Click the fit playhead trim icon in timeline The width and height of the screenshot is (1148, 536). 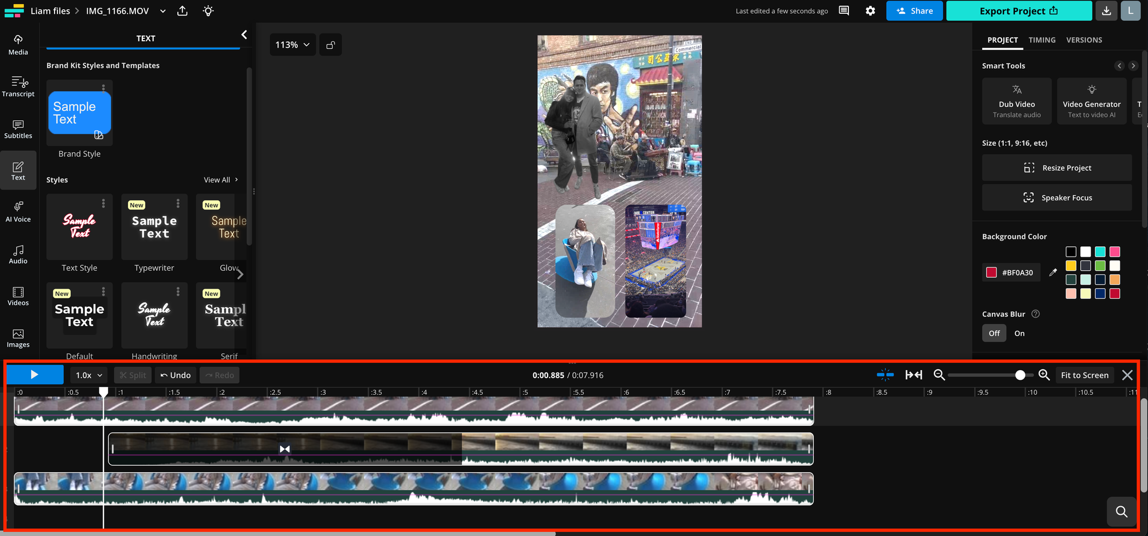click(x=914, y=375)
